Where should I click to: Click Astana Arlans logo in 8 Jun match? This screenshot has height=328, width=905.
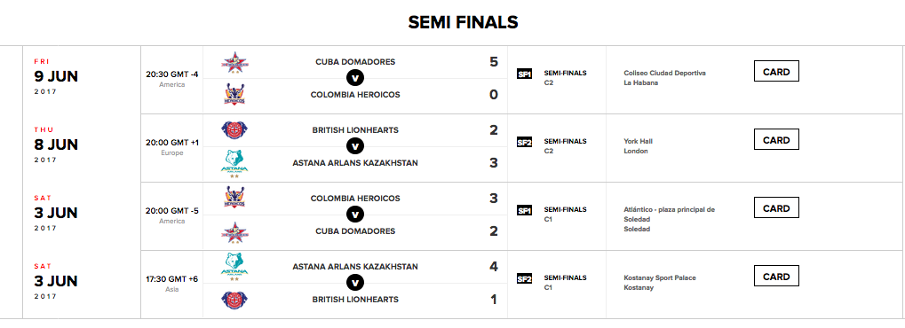234,164
